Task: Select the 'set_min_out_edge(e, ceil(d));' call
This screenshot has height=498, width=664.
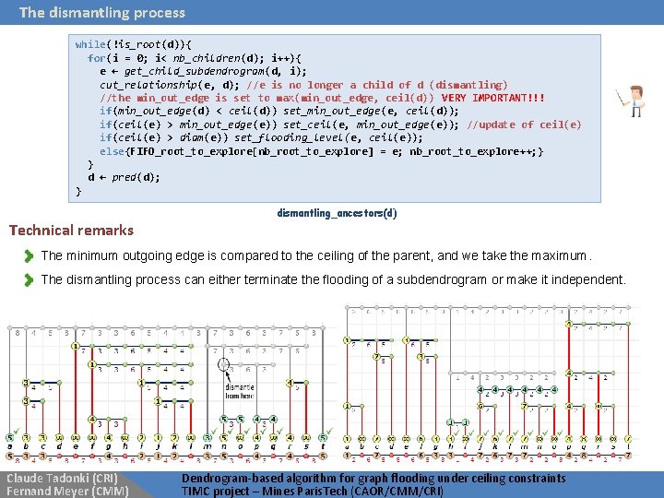Action: pyautogui.click(x=371, y=111)
